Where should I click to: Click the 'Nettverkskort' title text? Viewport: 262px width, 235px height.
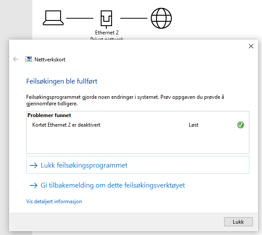tap(50, 60)
